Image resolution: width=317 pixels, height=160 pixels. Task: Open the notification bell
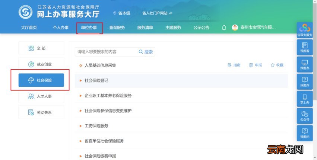tap(224, 28)
